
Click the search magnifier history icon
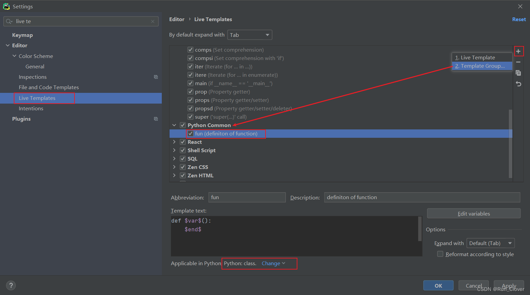coord(9,21)
